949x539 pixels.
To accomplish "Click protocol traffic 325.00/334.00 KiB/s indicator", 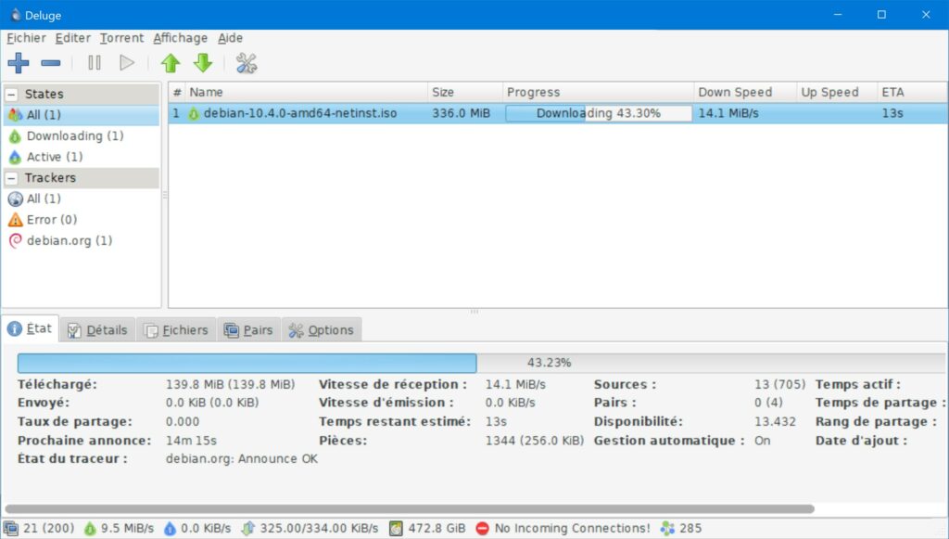I will coord(310,529).
